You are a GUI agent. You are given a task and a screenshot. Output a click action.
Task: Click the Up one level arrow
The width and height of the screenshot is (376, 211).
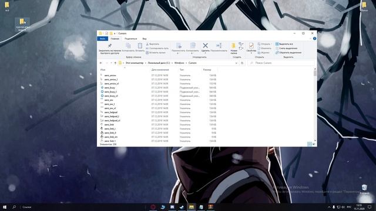(x=115, y=63)
